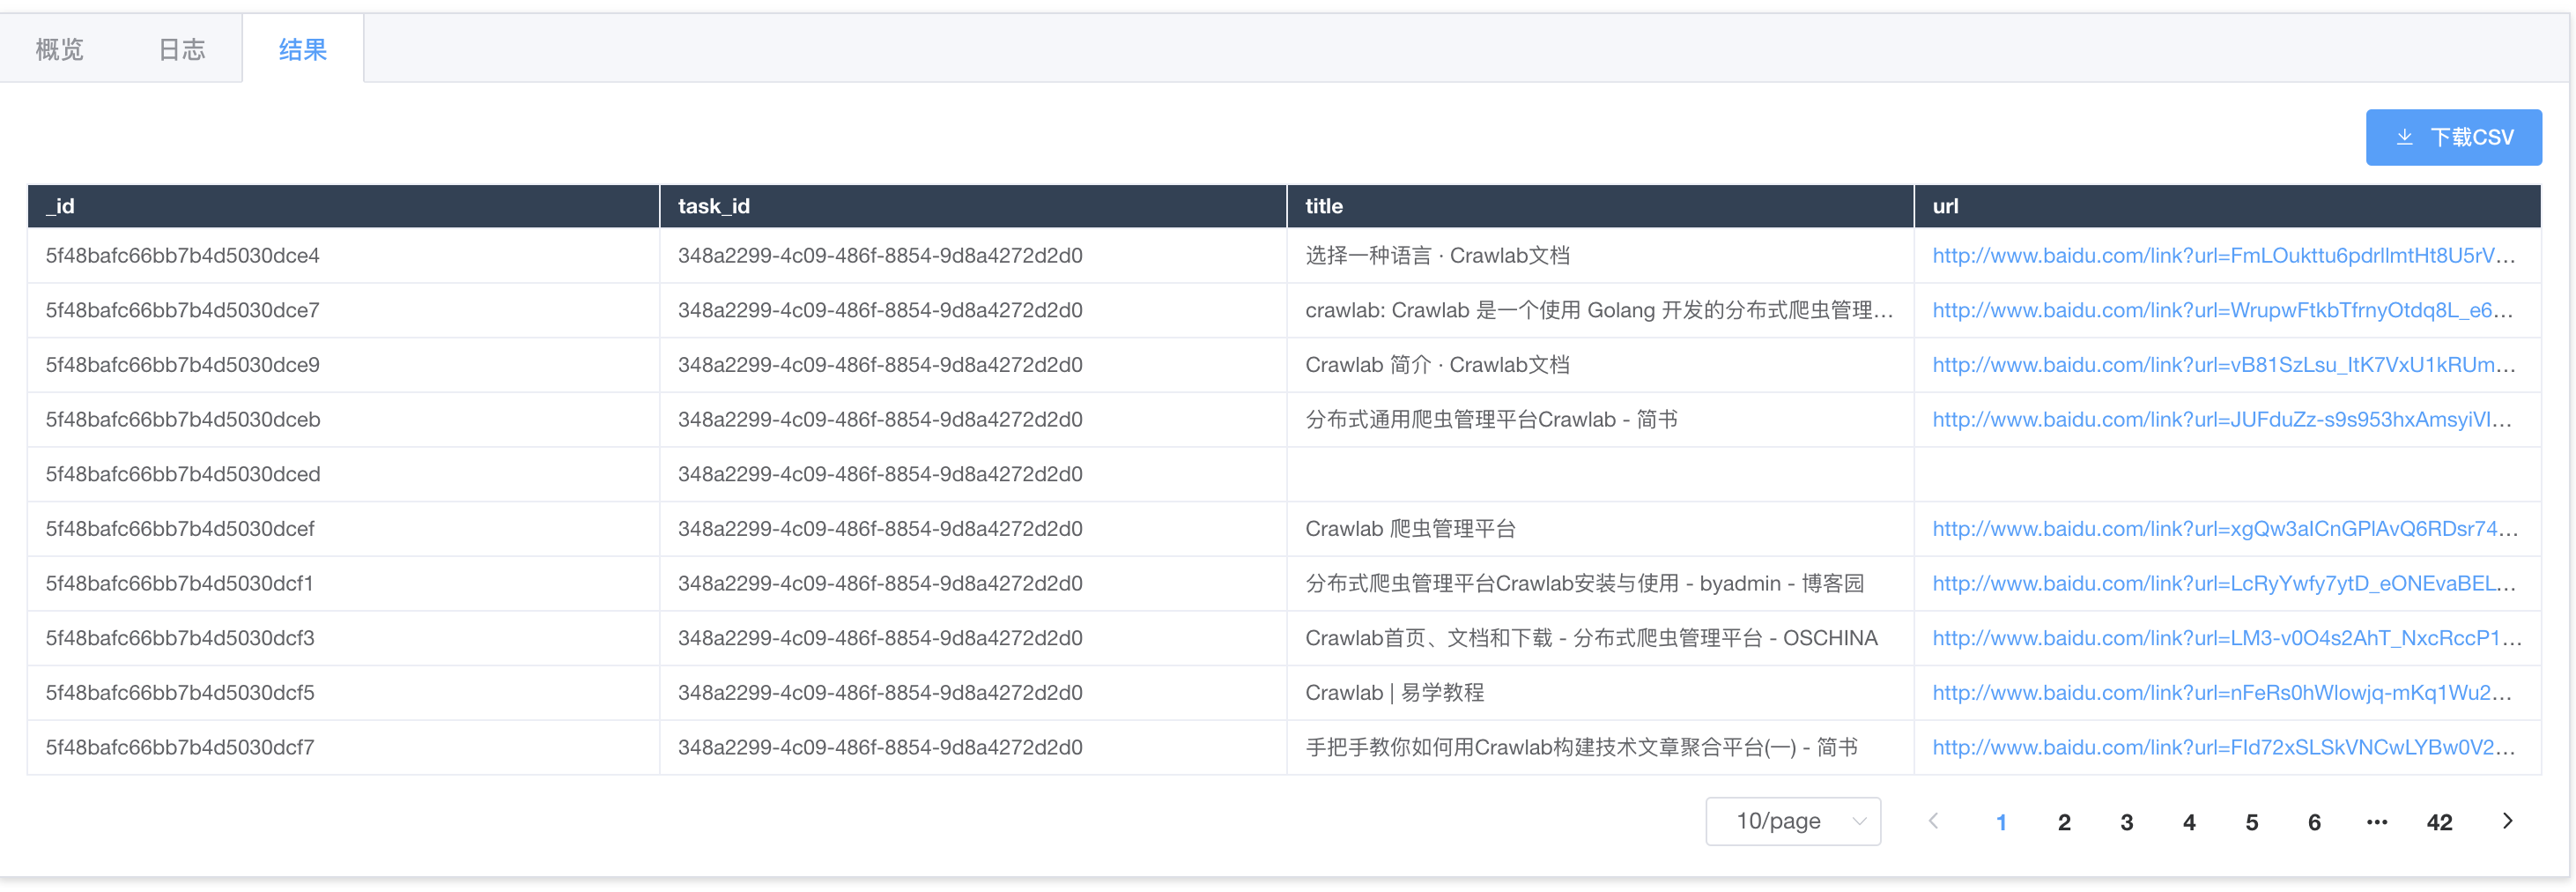Image resolution: width=2576 pixels, height=892 pixels.
Task: Click the pagination ellipsis to skip pages
Action: (x=2377, y=822)
